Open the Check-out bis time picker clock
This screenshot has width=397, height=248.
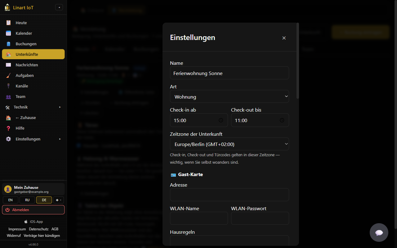coord(282,120)
